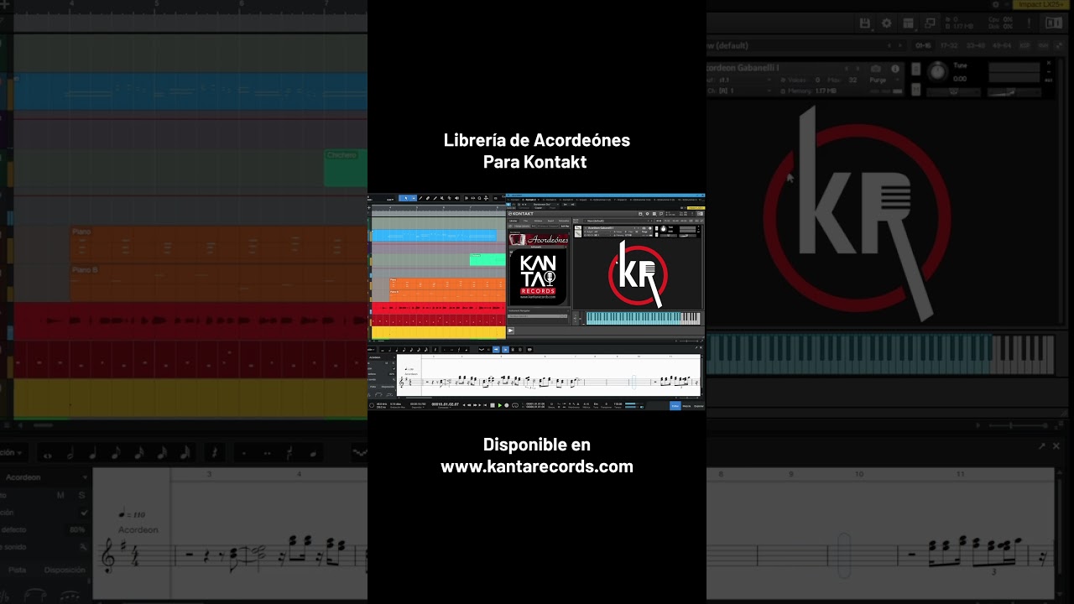1074x604 pixels.
Task: Select the orange Piano B clip
Action: 218,282
